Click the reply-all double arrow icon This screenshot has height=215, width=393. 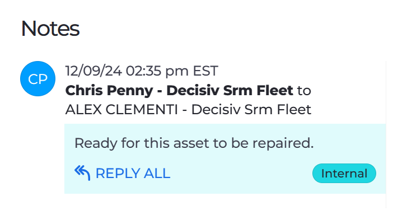[82, 172]
